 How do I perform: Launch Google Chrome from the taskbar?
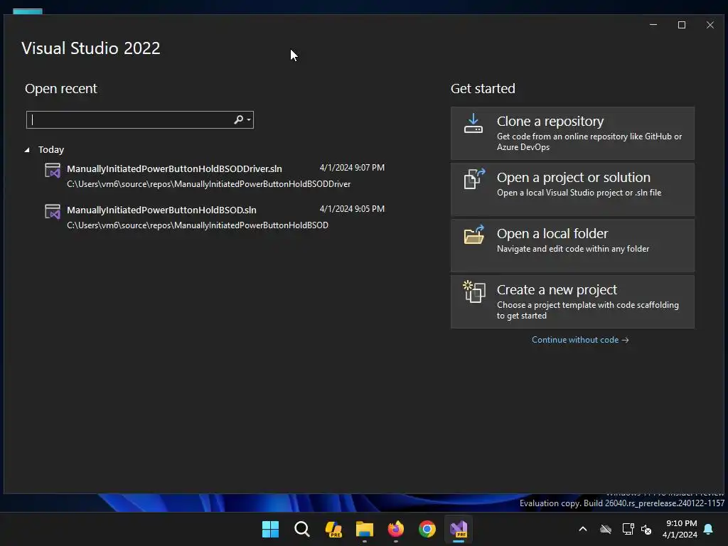pos(427,529)
